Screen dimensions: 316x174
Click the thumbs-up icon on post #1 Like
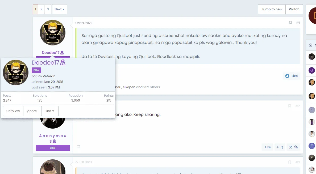tap(287, 76)
